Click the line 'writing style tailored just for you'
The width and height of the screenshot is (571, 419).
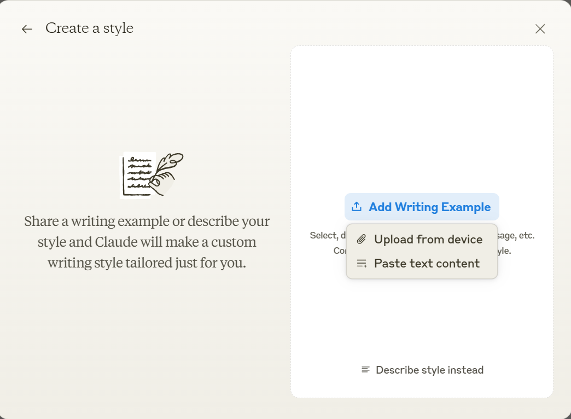click(147, 263)
